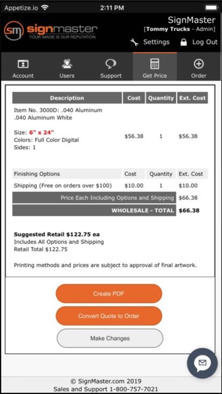Open the Account card icon
The image size is (222, 394).
pos(23,64)
